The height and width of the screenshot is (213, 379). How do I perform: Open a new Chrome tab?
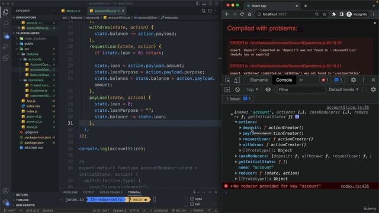306,6
